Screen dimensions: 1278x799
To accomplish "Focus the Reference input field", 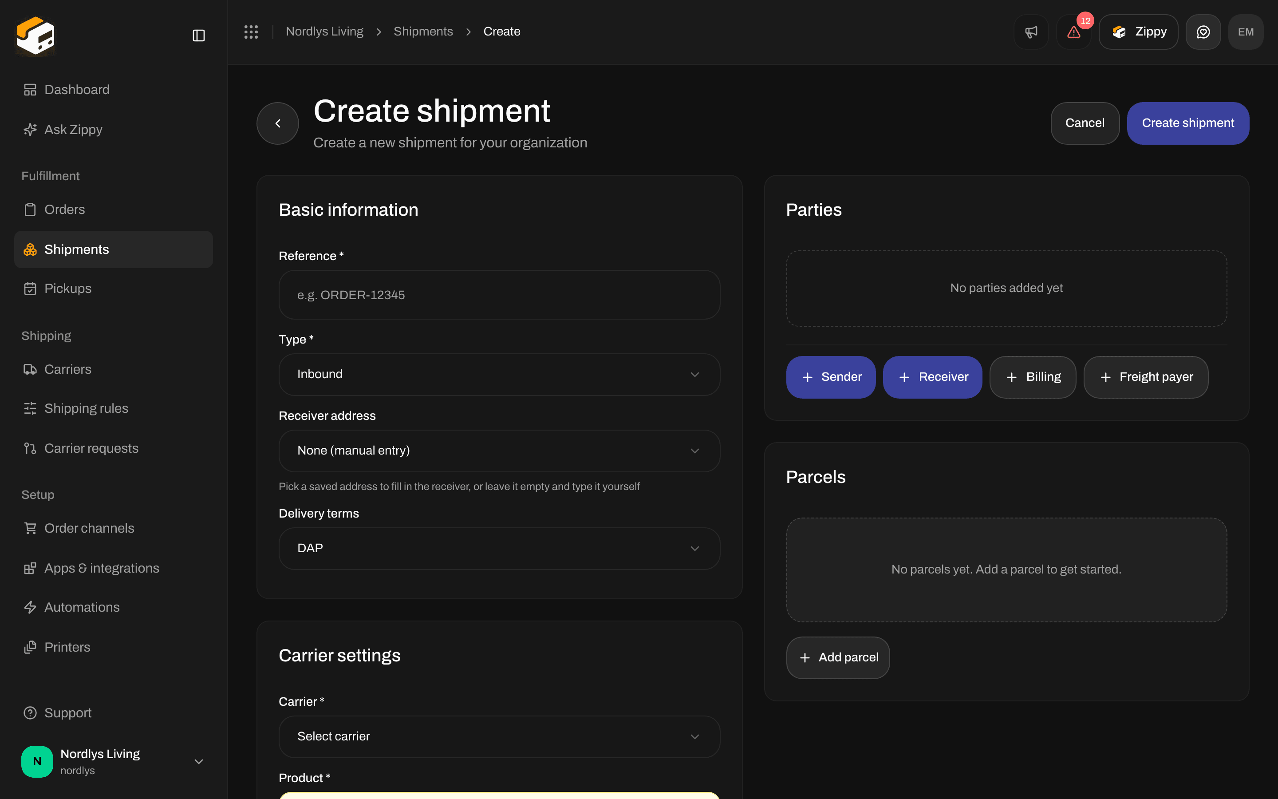I will point(499,295).
